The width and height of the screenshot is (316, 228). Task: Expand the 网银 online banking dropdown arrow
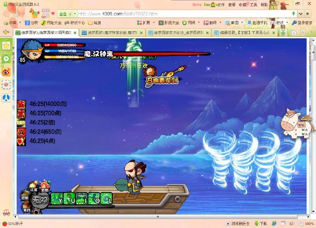199,22
